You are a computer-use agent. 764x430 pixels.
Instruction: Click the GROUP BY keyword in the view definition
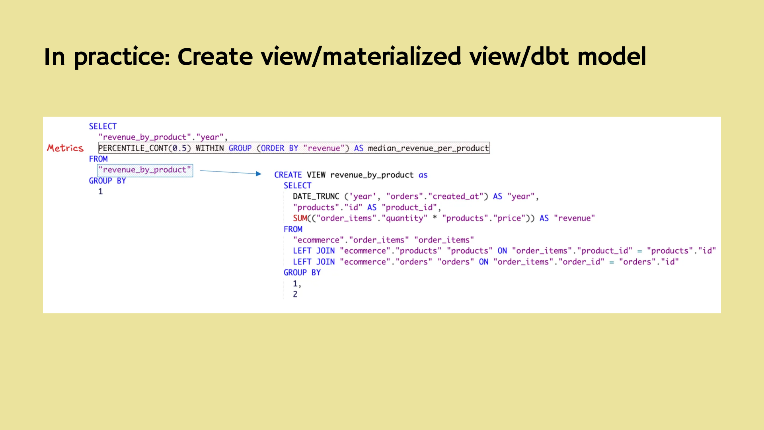tap(302, 273)
